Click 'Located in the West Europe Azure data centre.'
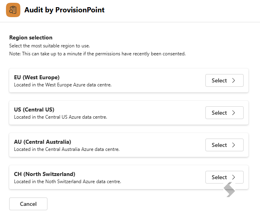 click(x=63, y=85)
